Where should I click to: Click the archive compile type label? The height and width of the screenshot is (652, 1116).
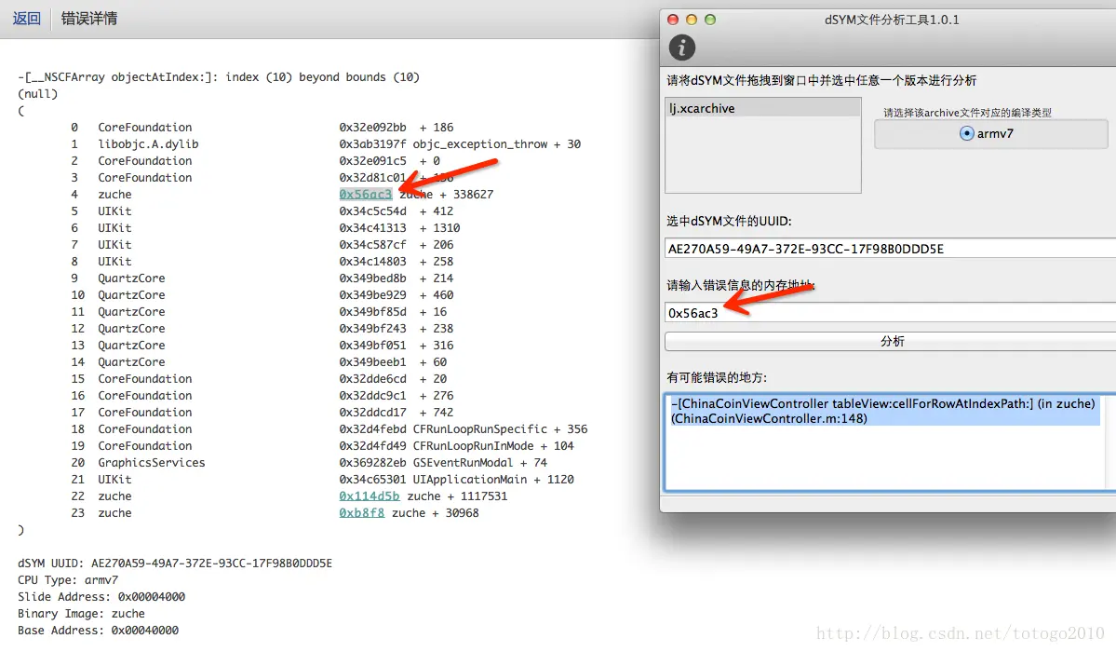click(967, 113)
